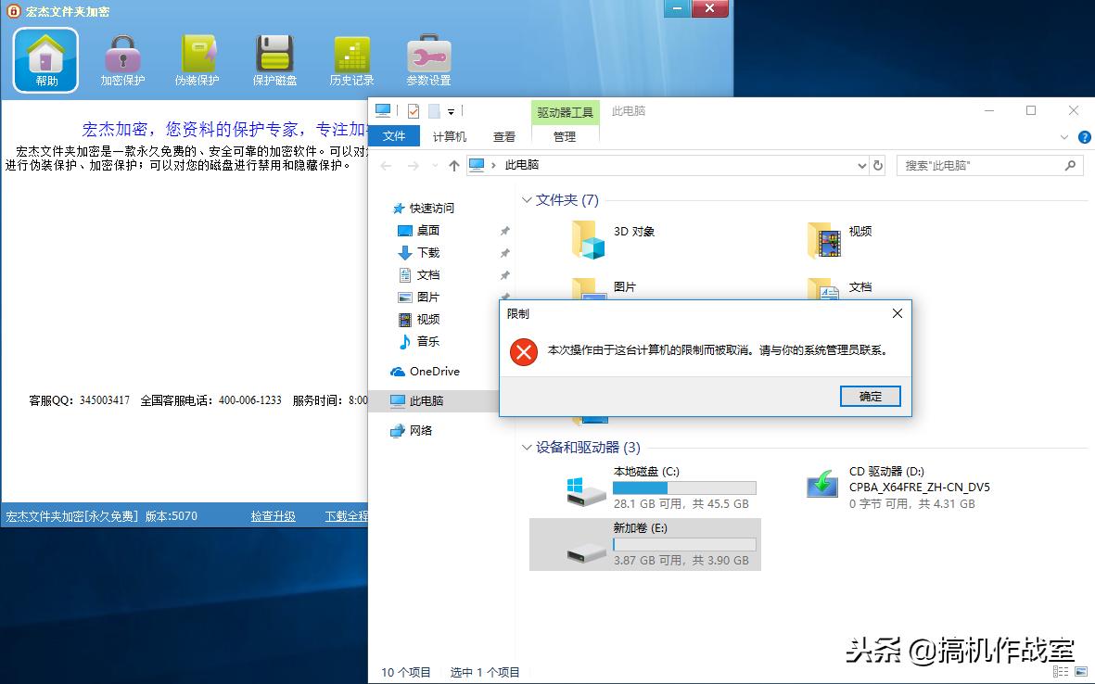Open the 管理 drive tools tab
The height and width of the screenshot is (684, 1095).
click(565, 135)
